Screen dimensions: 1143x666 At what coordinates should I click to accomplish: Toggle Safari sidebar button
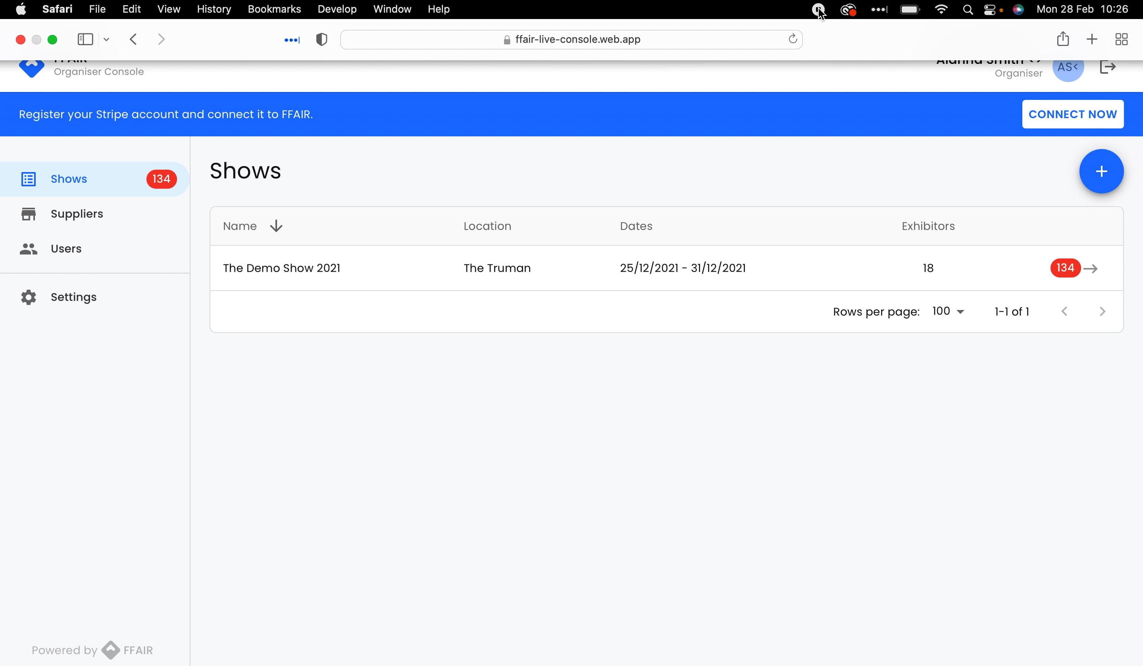point(85,39)
